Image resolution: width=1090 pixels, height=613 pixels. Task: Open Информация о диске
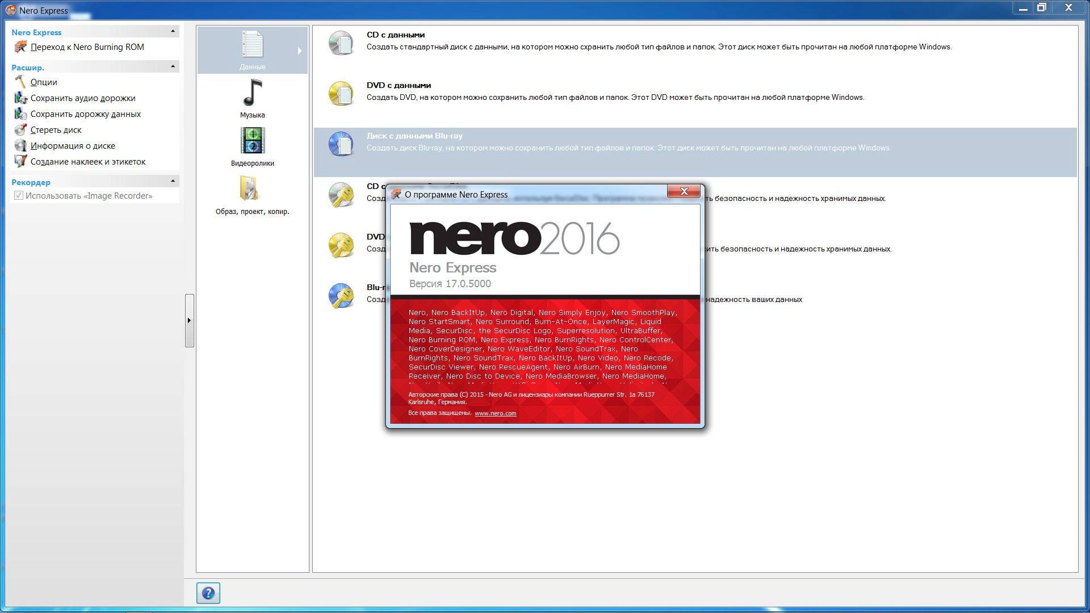[x=73, y=146]
